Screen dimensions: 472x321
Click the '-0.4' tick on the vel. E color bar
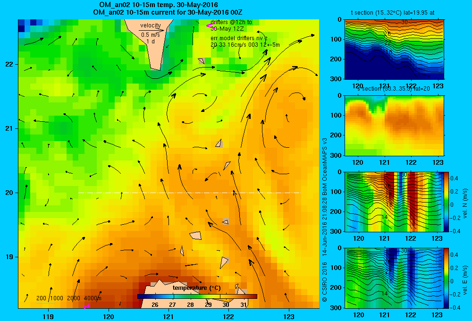tap(454, 307)
